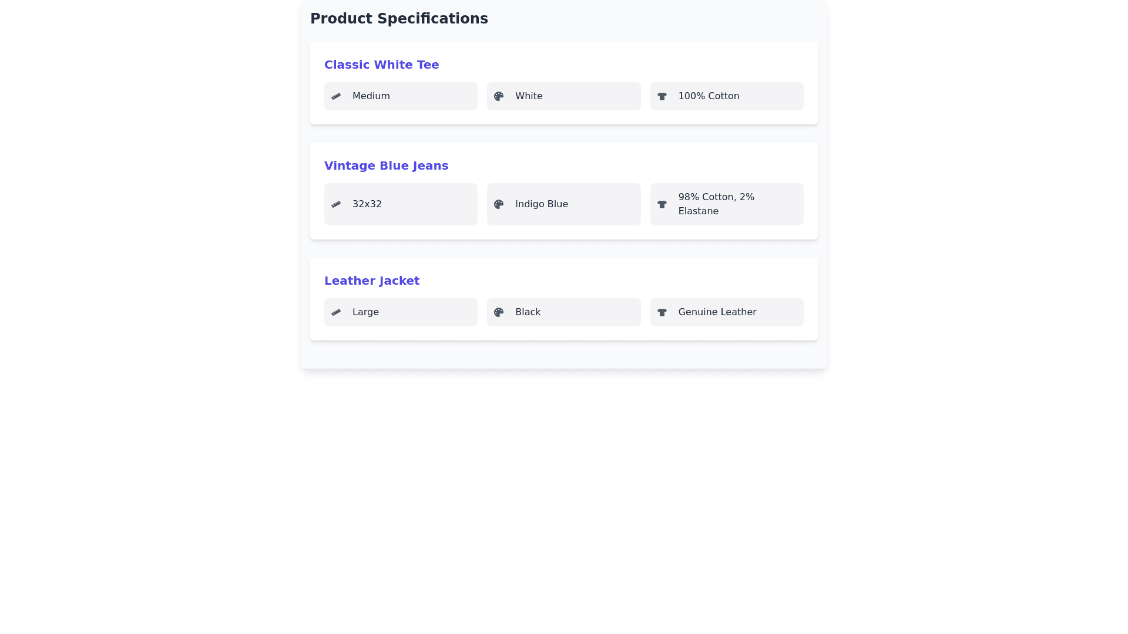The width and height of the screenshot is (1128, 634).
Task: Click the White color label
Action: (x=529, y=96)
